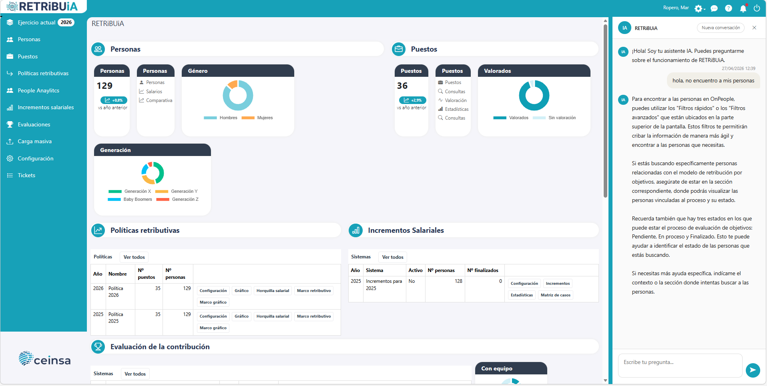Click the power logout icon

coord(757,8)
